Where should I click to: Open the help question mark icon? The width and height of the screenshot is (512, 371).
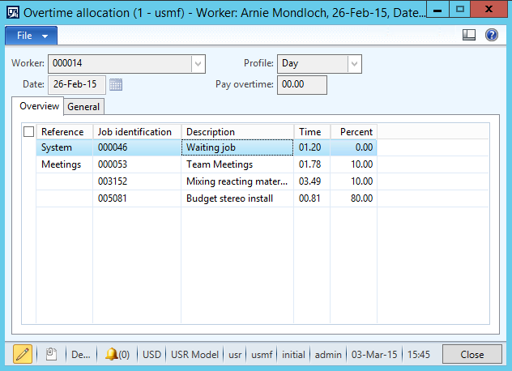pos(491,36)
